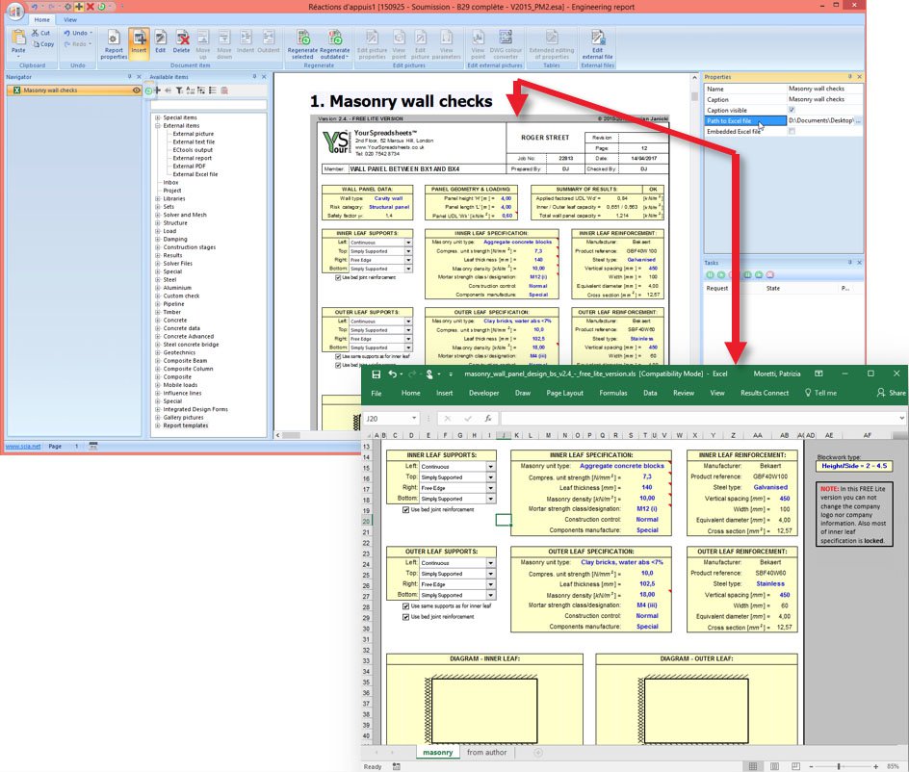The height and width of the screenshot is (772, 909).
Task: Open the Formulas tab in Excel
Action: click(612, 393)
